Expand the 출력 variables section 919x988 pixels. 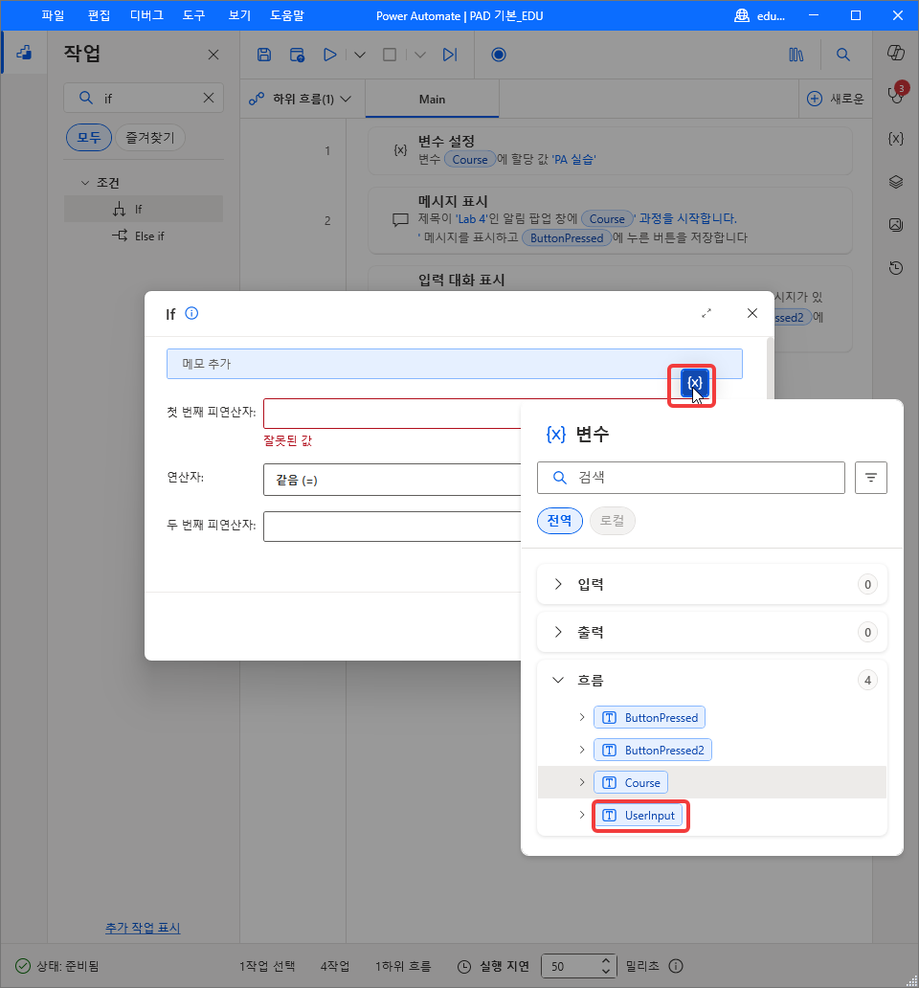coord(558,632)
